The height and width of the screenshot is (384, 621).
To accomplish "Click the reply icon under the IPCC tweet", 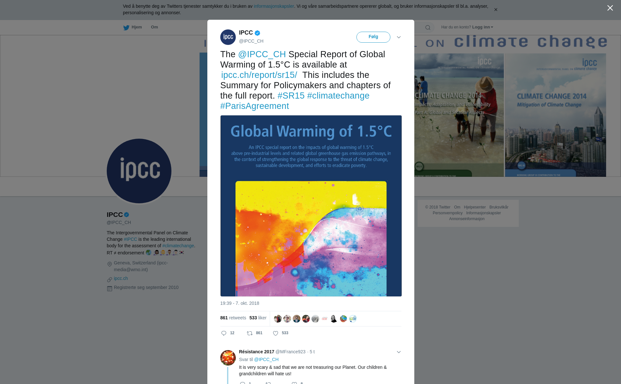I will point(224,333).
